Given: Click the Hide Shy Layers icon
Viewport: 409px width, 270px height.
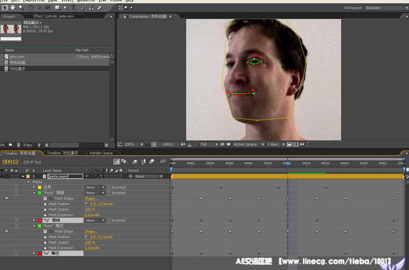Looking at the screenshot, I should pyautogui.click(x=135, y=162).
